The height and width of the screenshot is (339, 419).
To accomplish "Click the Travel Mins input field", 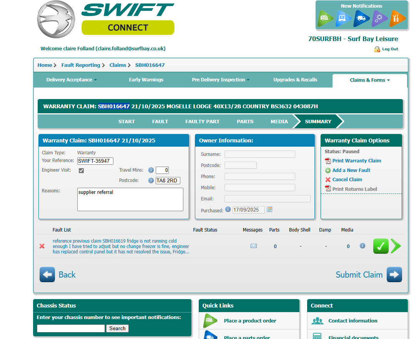I will tap(162, 170).
